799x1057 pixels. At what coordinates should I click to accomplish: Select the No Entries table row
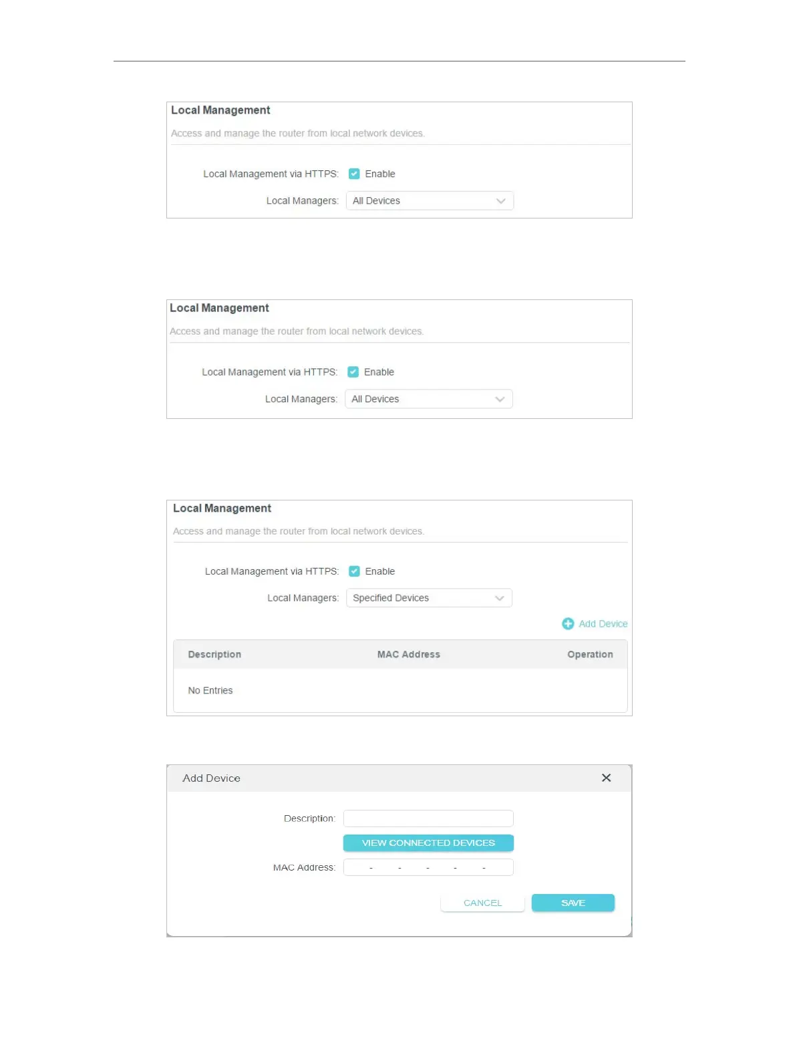pos(400,690)
